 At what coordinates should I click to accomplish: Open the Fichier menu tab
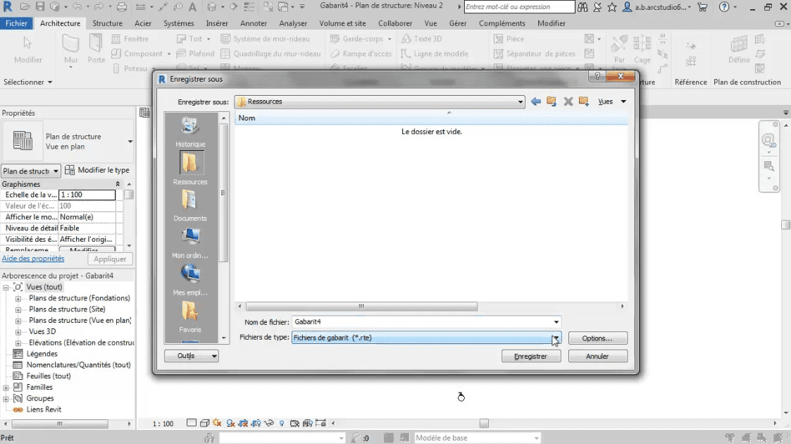point(16,23)
